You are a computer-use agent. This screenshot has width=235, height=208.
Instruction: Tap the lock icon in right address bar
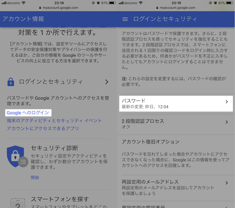(157, 8)
